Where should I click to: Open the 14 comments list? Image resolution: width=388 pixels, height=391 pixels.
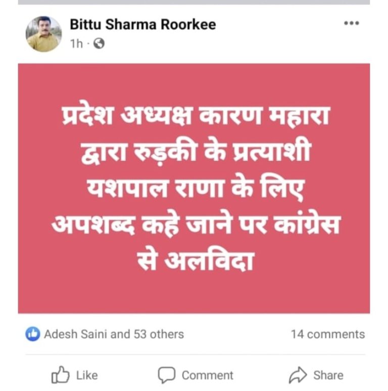coord(328,334)
